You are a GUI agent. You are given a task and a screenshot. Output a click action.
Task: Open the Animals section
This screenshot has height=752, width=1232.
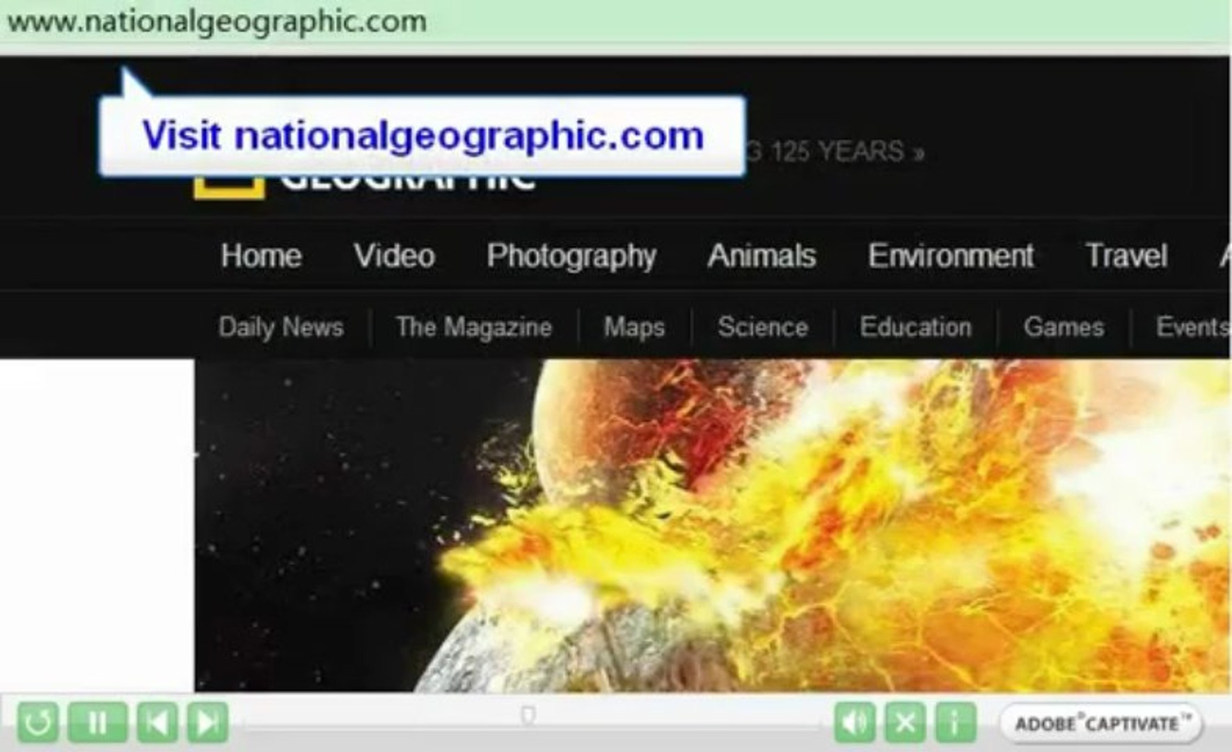coord(761,256)
